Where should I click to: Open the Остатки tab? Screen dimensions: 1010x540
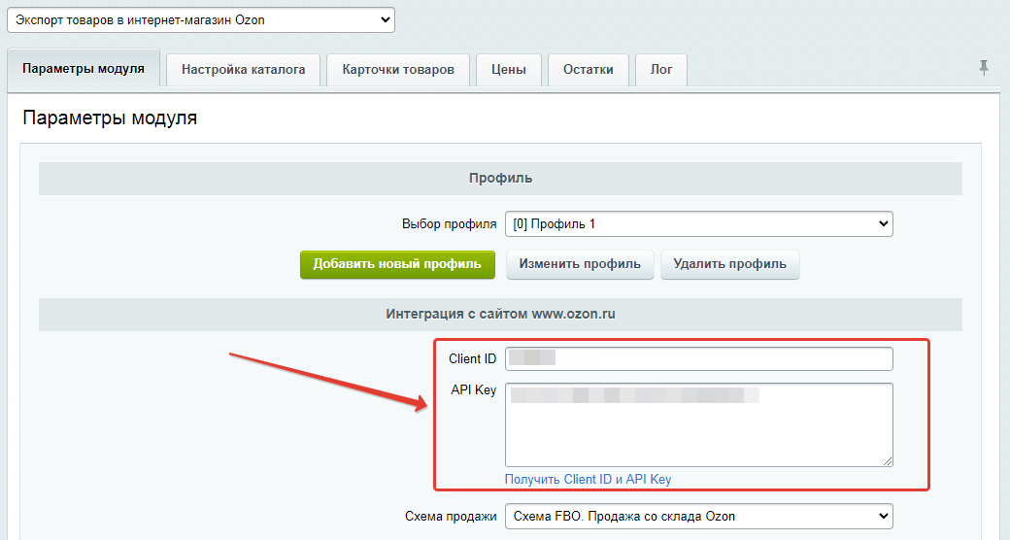point(589,70)
